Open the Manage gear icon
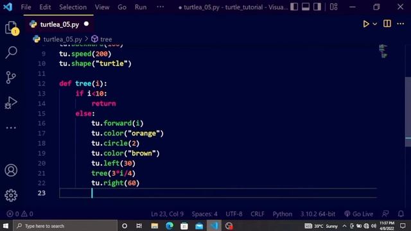The height and width of the screenshot is (231, 411). pyautogui.click(x=11, y=195)
